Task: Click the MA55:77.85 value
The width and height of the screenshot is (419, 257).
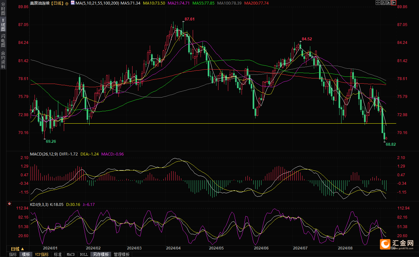Action: click(203, 3)
